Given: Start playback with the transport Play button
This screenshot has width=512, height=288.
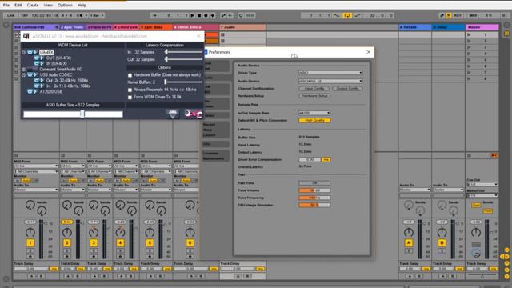Looking at the screenshot, I should [x=192, y=15].
